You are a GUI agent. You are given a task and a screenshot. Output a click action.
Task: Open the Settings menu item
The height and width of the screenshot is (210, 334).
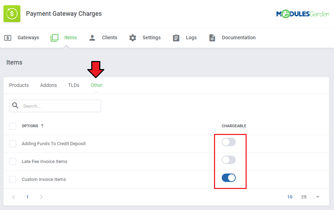pos(152,38)
